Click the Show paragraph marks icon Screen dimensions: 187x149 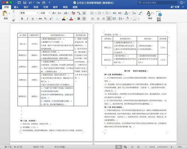140,13
